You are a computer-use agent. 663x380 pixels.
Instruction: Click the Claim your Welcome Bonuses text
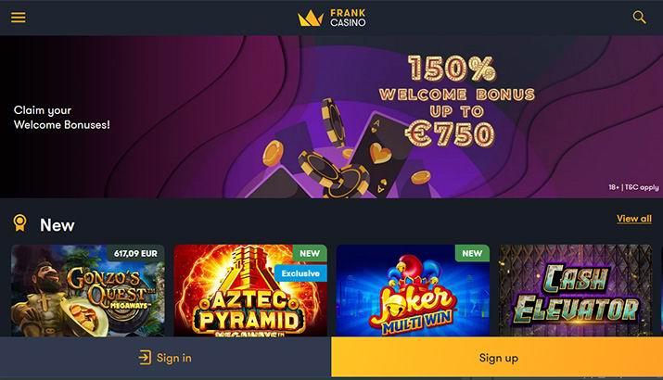[62, 118]
